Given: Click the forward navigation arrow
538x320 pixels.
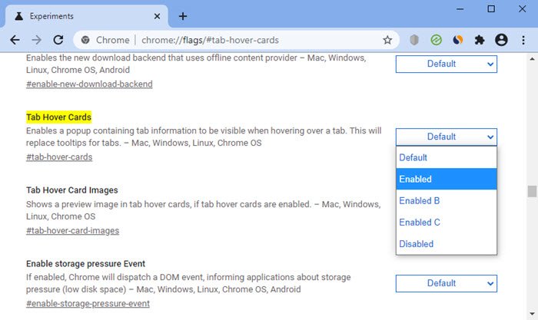Looking at the screenshot, I should pyautogui.click(x=36, y=40).
